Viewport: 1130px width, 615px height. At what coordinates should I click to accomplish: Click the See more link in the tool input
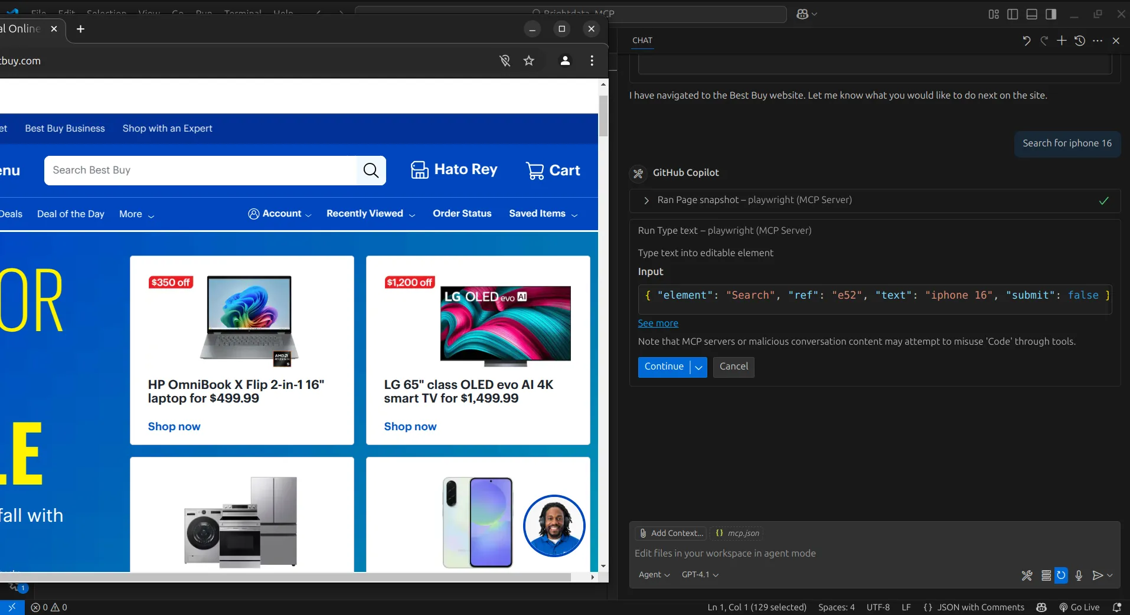pos(658,323)
